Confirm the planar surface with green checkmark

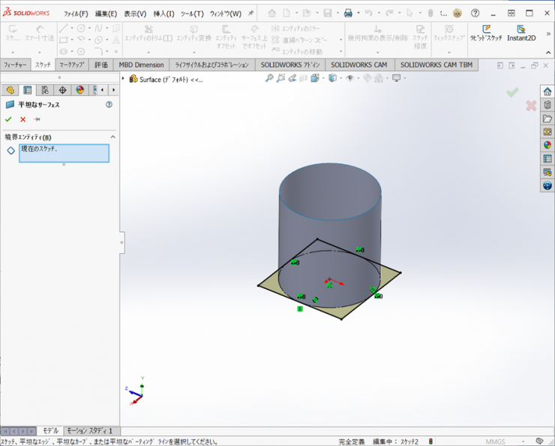[x=8, y=119]
